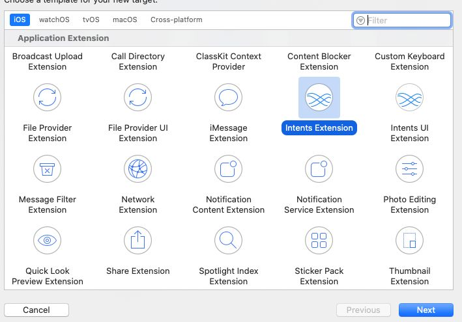
Task: Click the "iMessage Extension" label text
Action: (x=229, y=133)
